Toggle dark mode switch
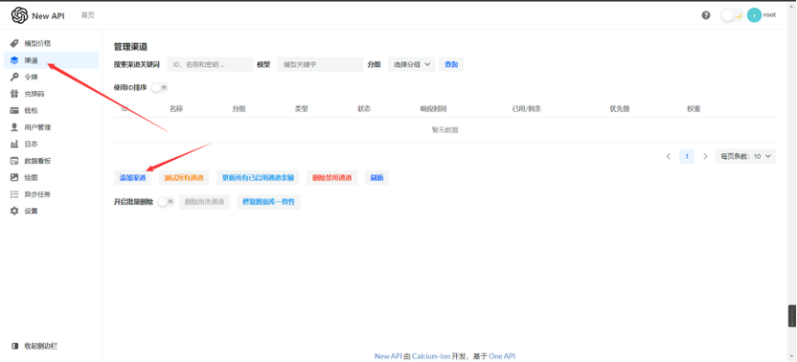This screenshot has width=797, height=362. click(733, 15)
